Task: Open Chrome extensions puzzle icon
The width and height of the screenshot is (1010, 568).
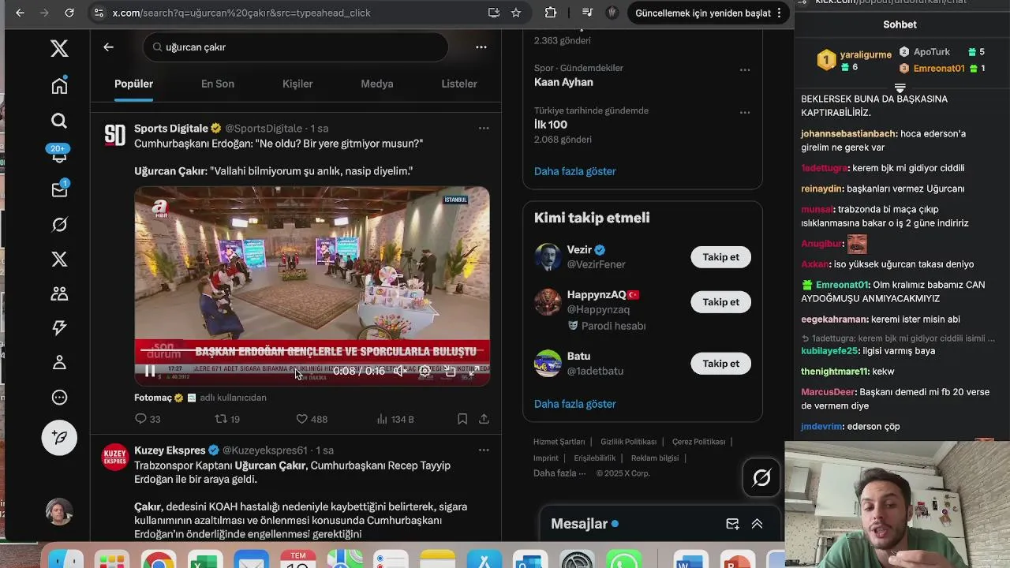Action: click(x=551, y=13)
